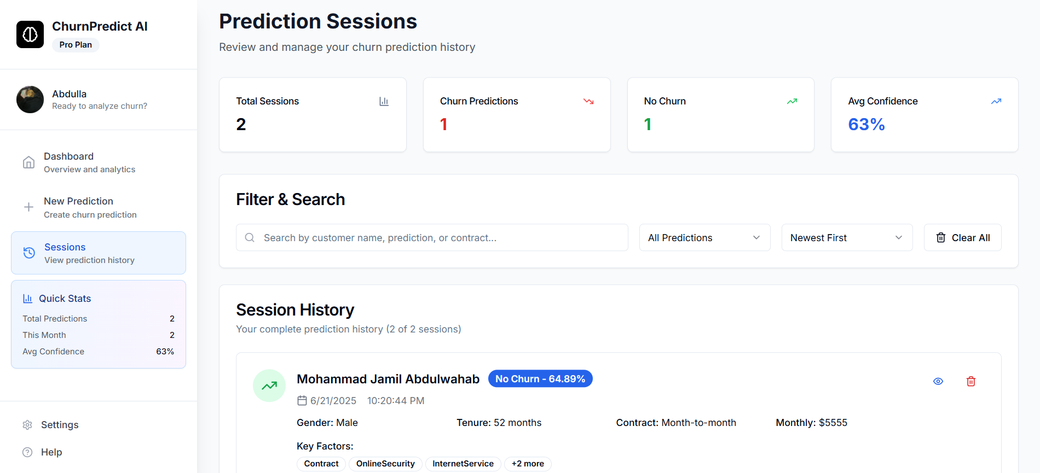Click the No Churn upward trend icon
Image resolution: width=1040 pixels, height=473 pixels.
(792, 101)
